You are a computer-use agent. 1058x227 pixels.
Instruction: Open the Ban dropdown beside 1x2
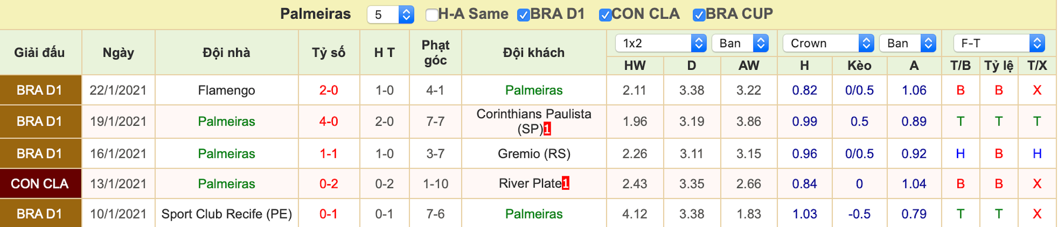(x=740, y=43)
